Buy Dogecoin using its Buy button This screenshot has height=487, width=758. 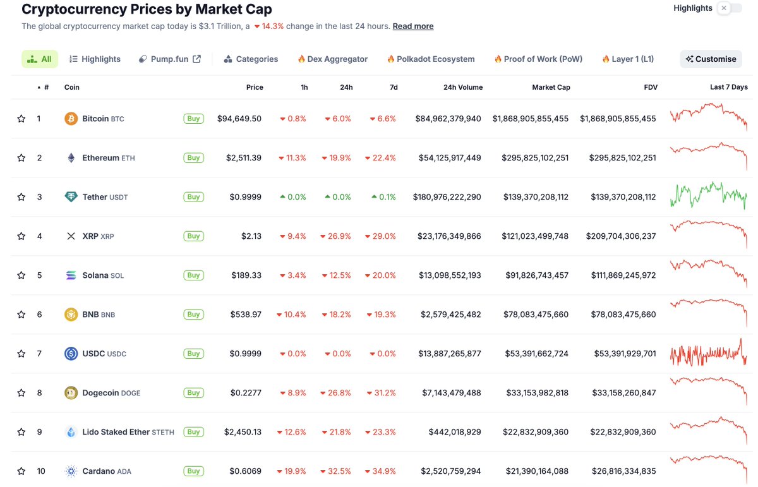pyautogui.click(x=194, y=392)
